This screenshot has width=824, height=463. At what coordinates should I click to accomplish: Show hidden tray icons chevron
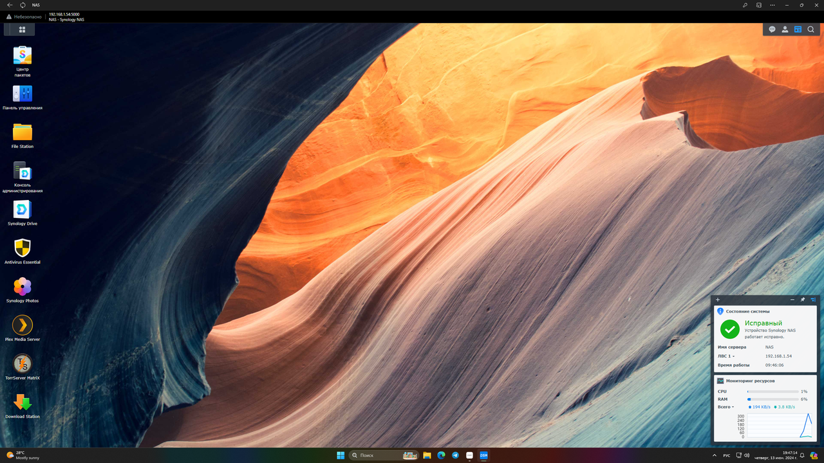click(714, 455)
